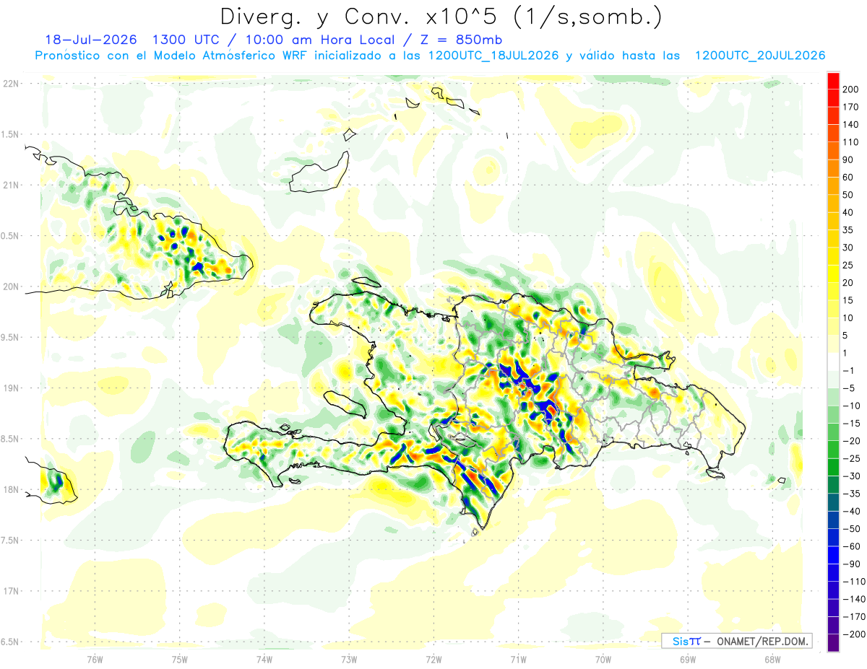Select the positive colorbar value 15
867x669 pixels.
point(848,300)
